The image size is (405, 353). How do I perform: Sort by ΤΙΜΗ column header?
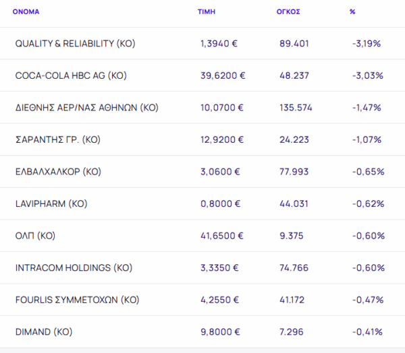click(206, 12)
